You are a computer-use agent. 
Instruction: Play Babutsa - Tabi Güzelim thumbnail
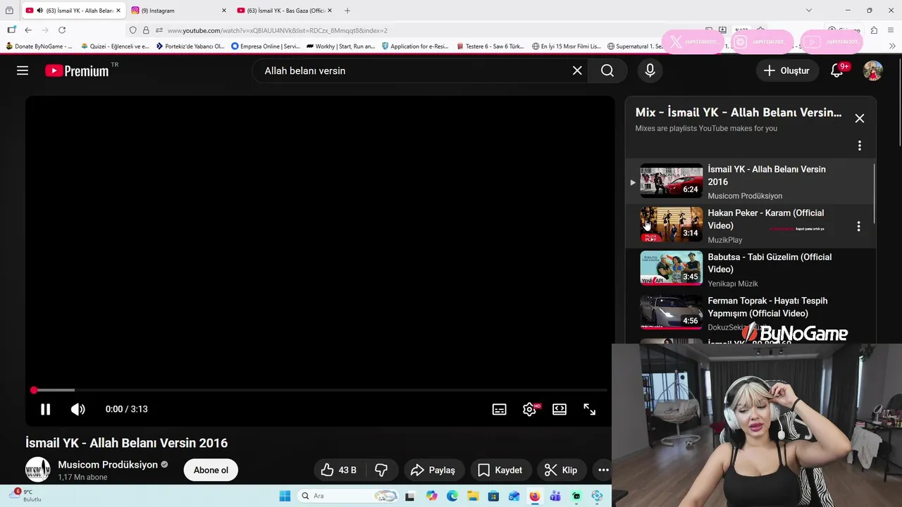[x=671, y=269]
